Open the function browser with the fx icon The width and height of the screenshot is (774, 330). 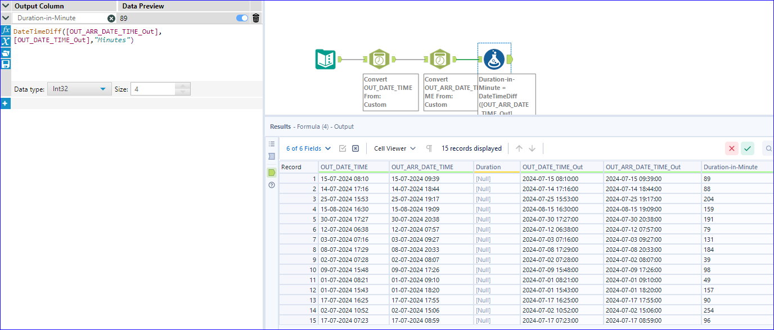pos(6,30)
